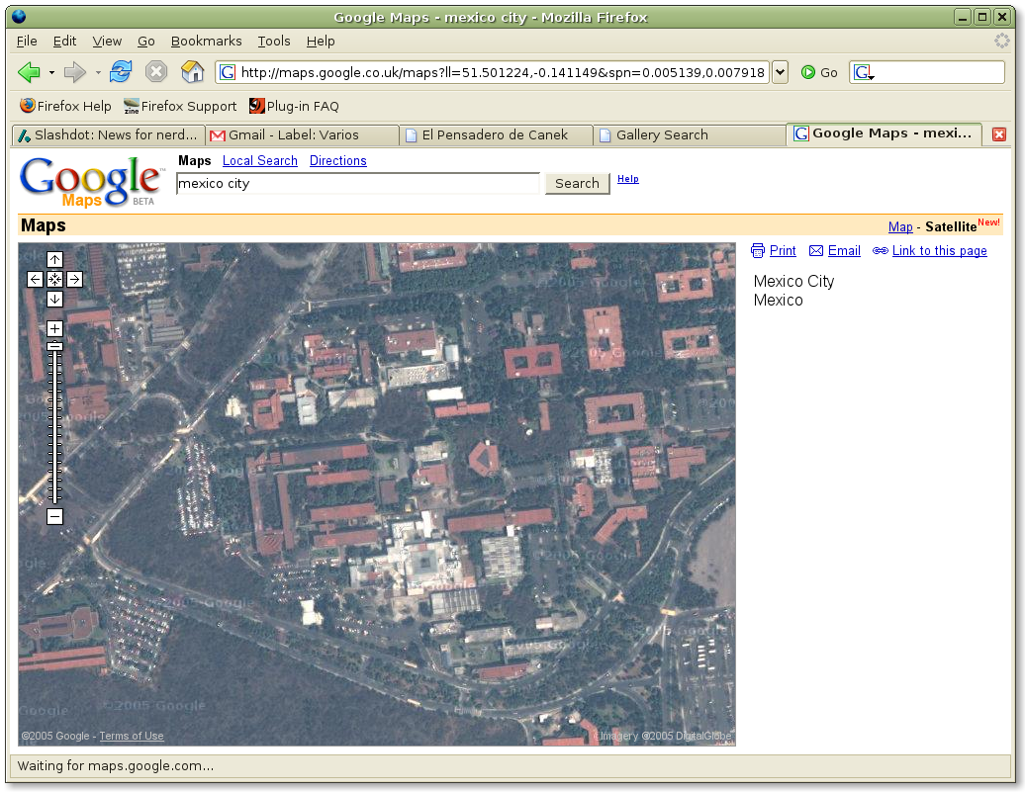This screenshot has width=1025, height=792.
Task: Select the Google Maps mexico tab
Action: (885, 133)
